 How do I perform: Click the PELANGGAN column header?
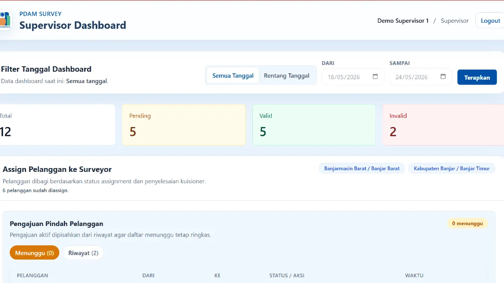coord(32,275)
